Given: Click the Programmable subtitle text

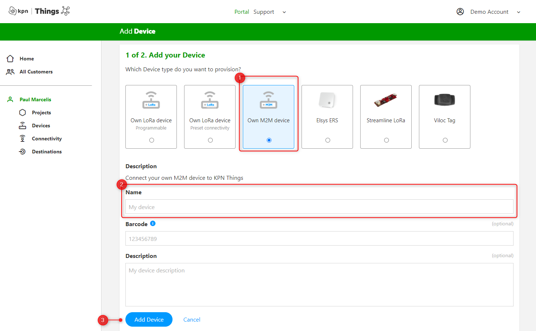Looking at the screenshot, I should point(151,128).
